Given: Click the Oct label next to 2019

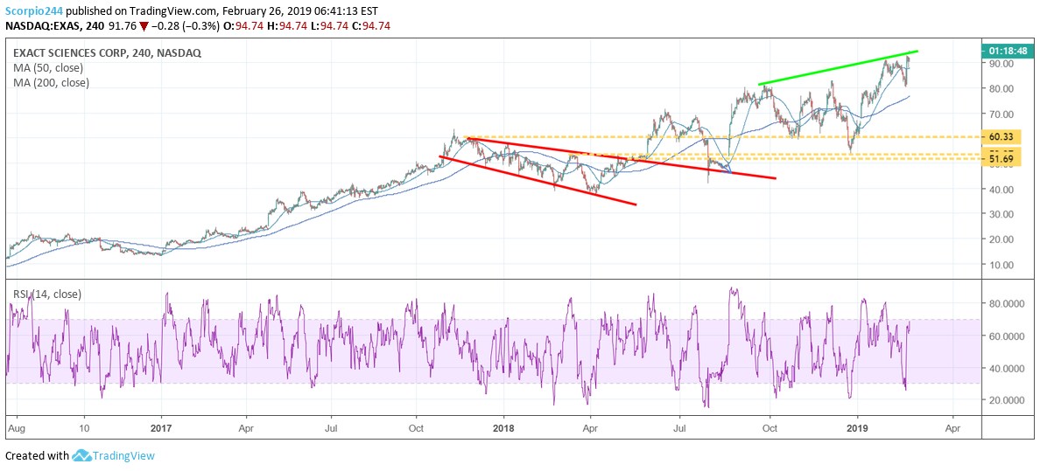Looking at the screenshot, I should coord(769,428).
